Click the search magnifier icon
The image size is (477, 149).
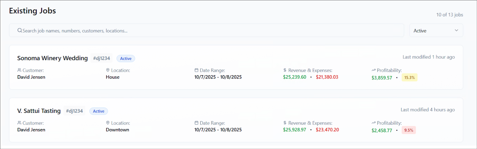[x=20, y=30]
